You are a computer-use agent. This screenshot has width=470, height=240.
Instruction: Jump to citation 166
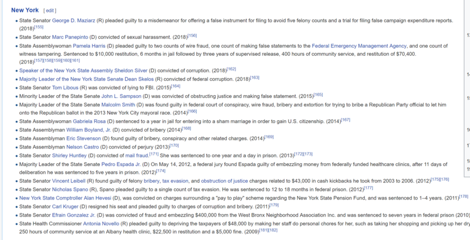coord(192,111)
